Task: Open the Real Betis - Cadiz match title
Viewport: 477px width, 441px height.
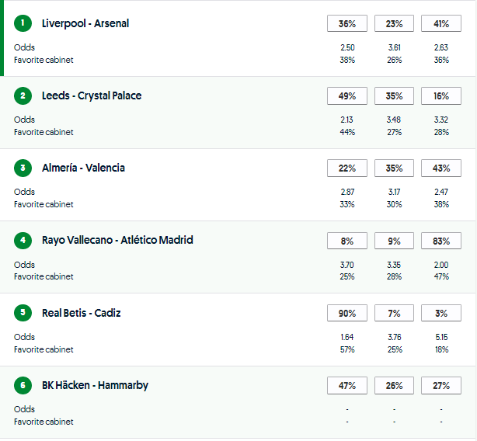Action: 82,313
